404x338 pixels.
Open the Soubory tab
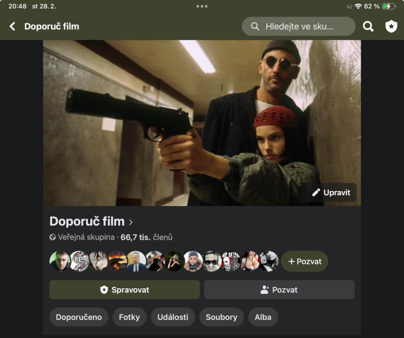click(221, 317)
